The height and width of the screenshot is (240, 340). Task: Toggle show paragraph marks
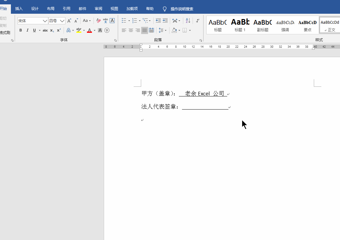pyautogui.click(x=198, y=21)
